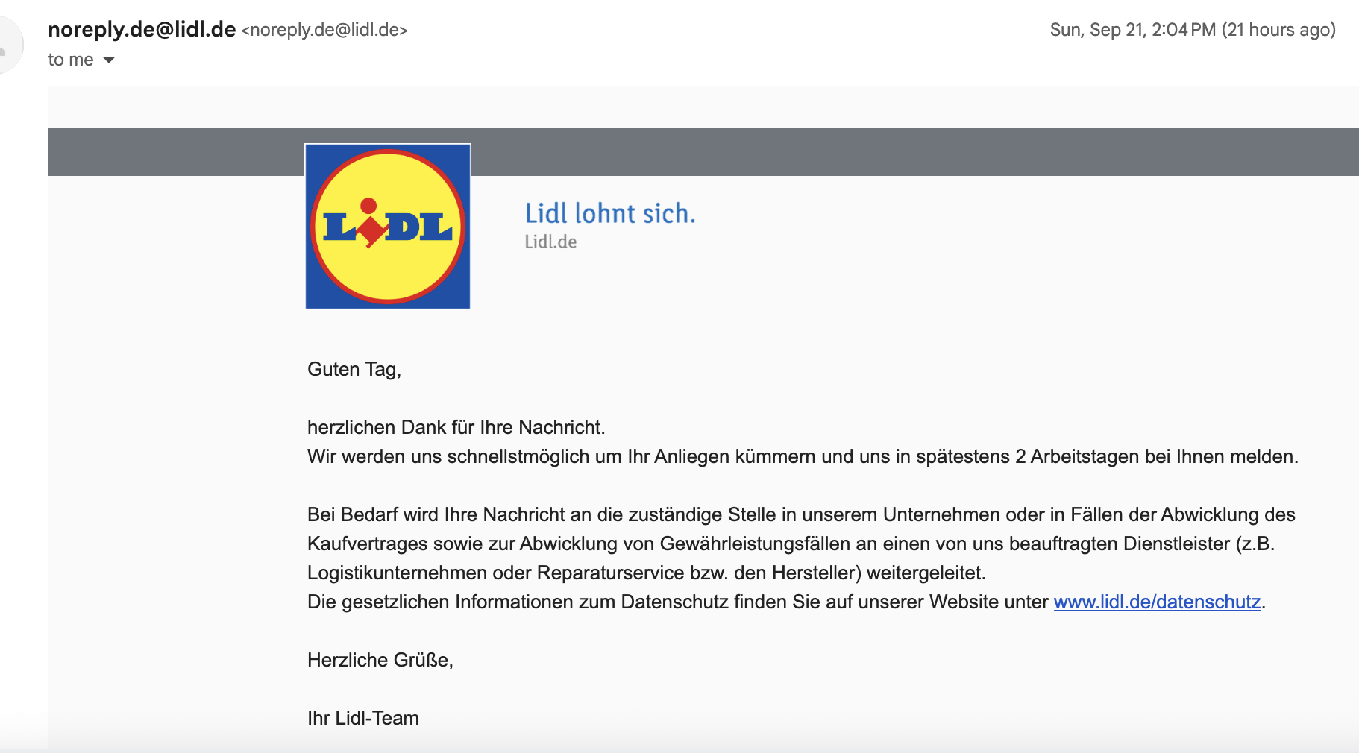Click the Lidl logo image
1359x753 pixels.
click(x=388, y=226)
